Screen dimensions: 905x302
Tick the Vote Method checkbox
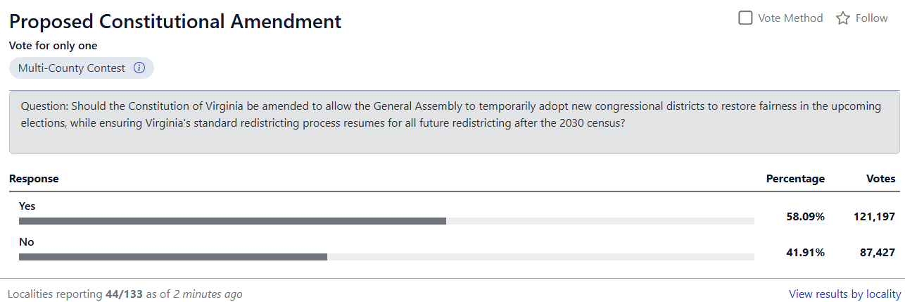[x=745, y=18]
